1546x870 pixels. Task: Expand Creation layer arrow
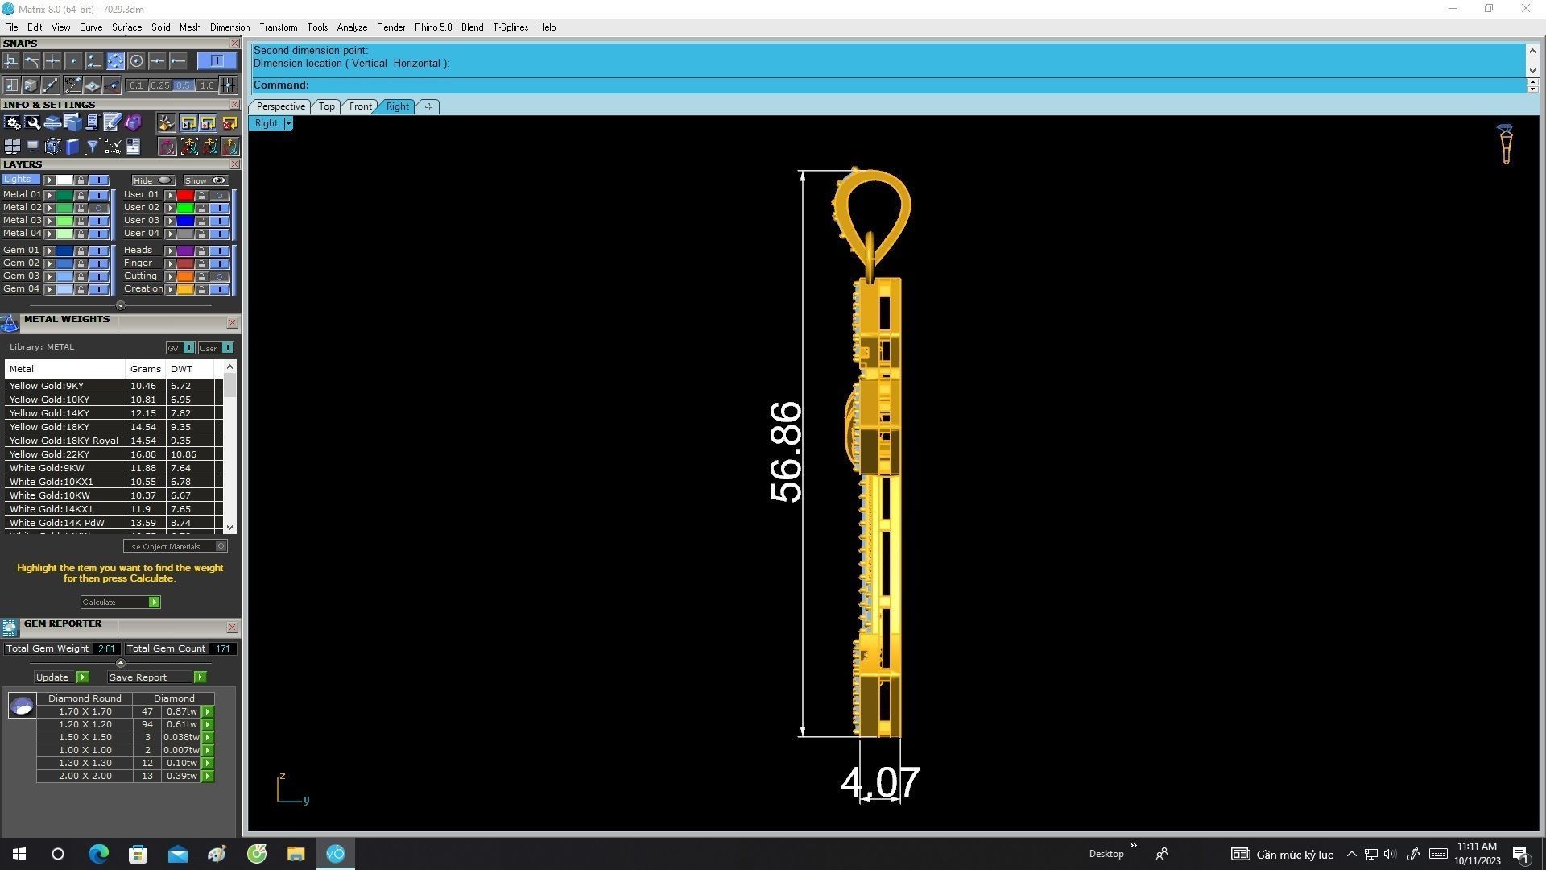click(170, 288)
